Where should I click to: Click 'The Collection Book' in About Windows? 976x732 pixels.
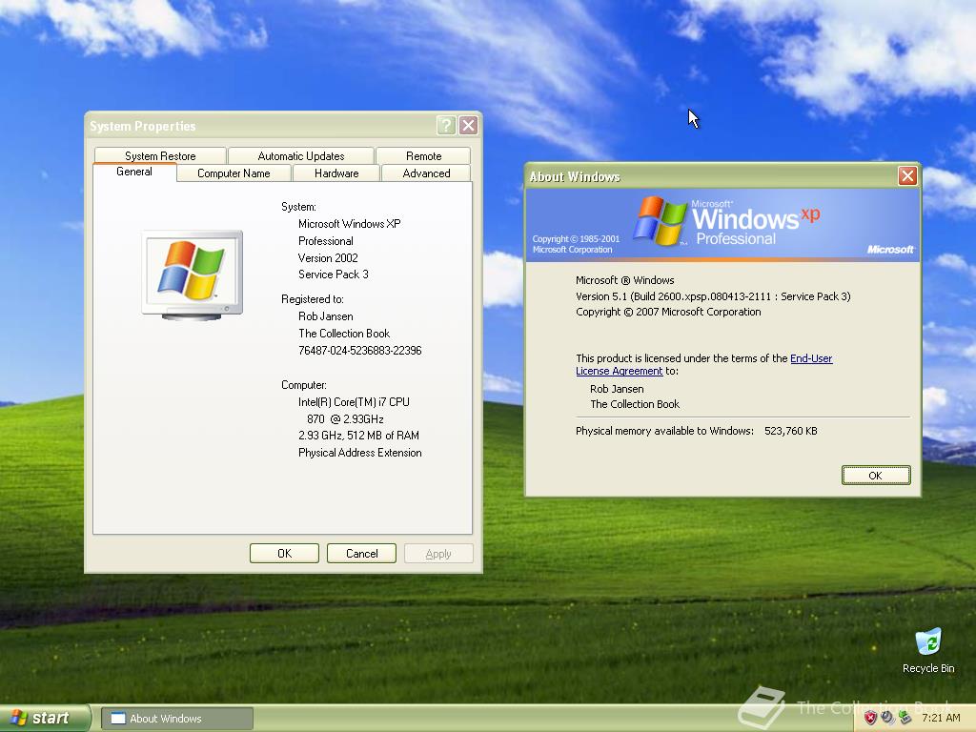635,404
